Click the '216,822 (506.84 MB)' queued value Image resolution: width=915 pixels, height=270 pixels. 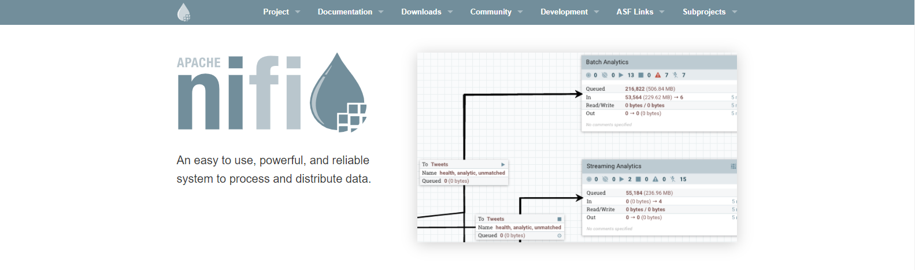(650, 89)
